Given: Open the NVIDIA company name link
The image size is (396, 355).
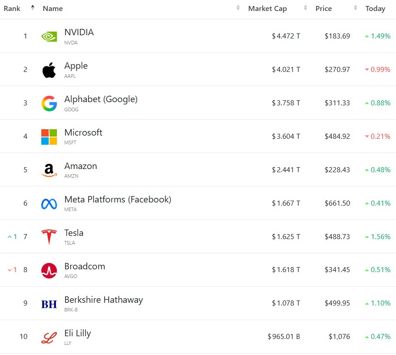Looking at the screenshot, I should [x=79, y=32].
